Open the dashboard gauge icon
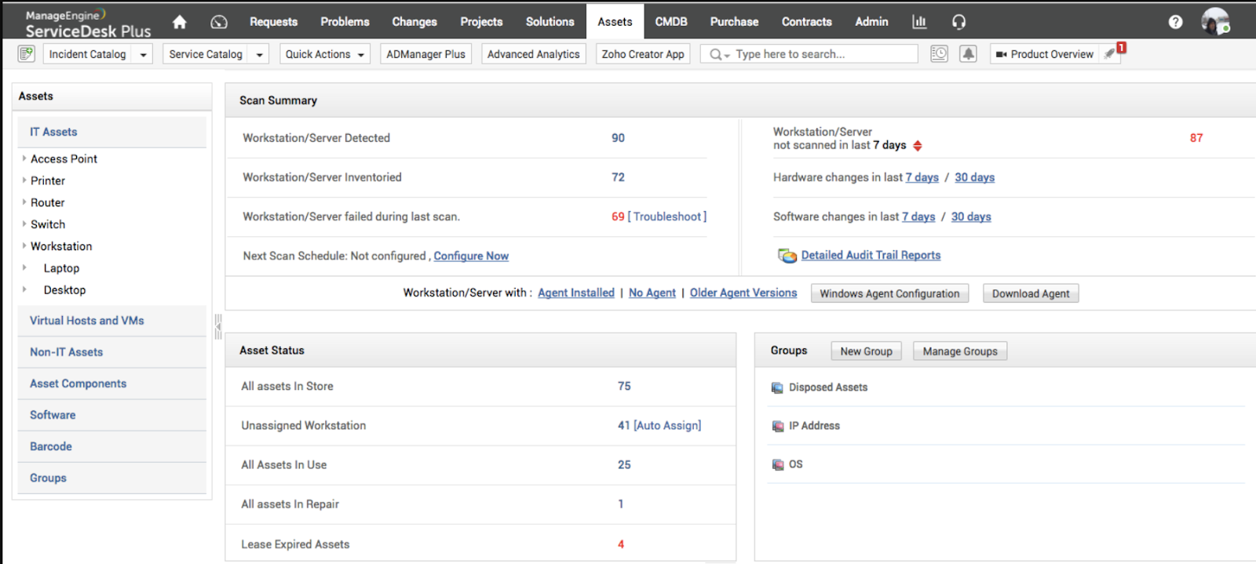Viewport: 1256px width, 564px height. coord(219,22)
